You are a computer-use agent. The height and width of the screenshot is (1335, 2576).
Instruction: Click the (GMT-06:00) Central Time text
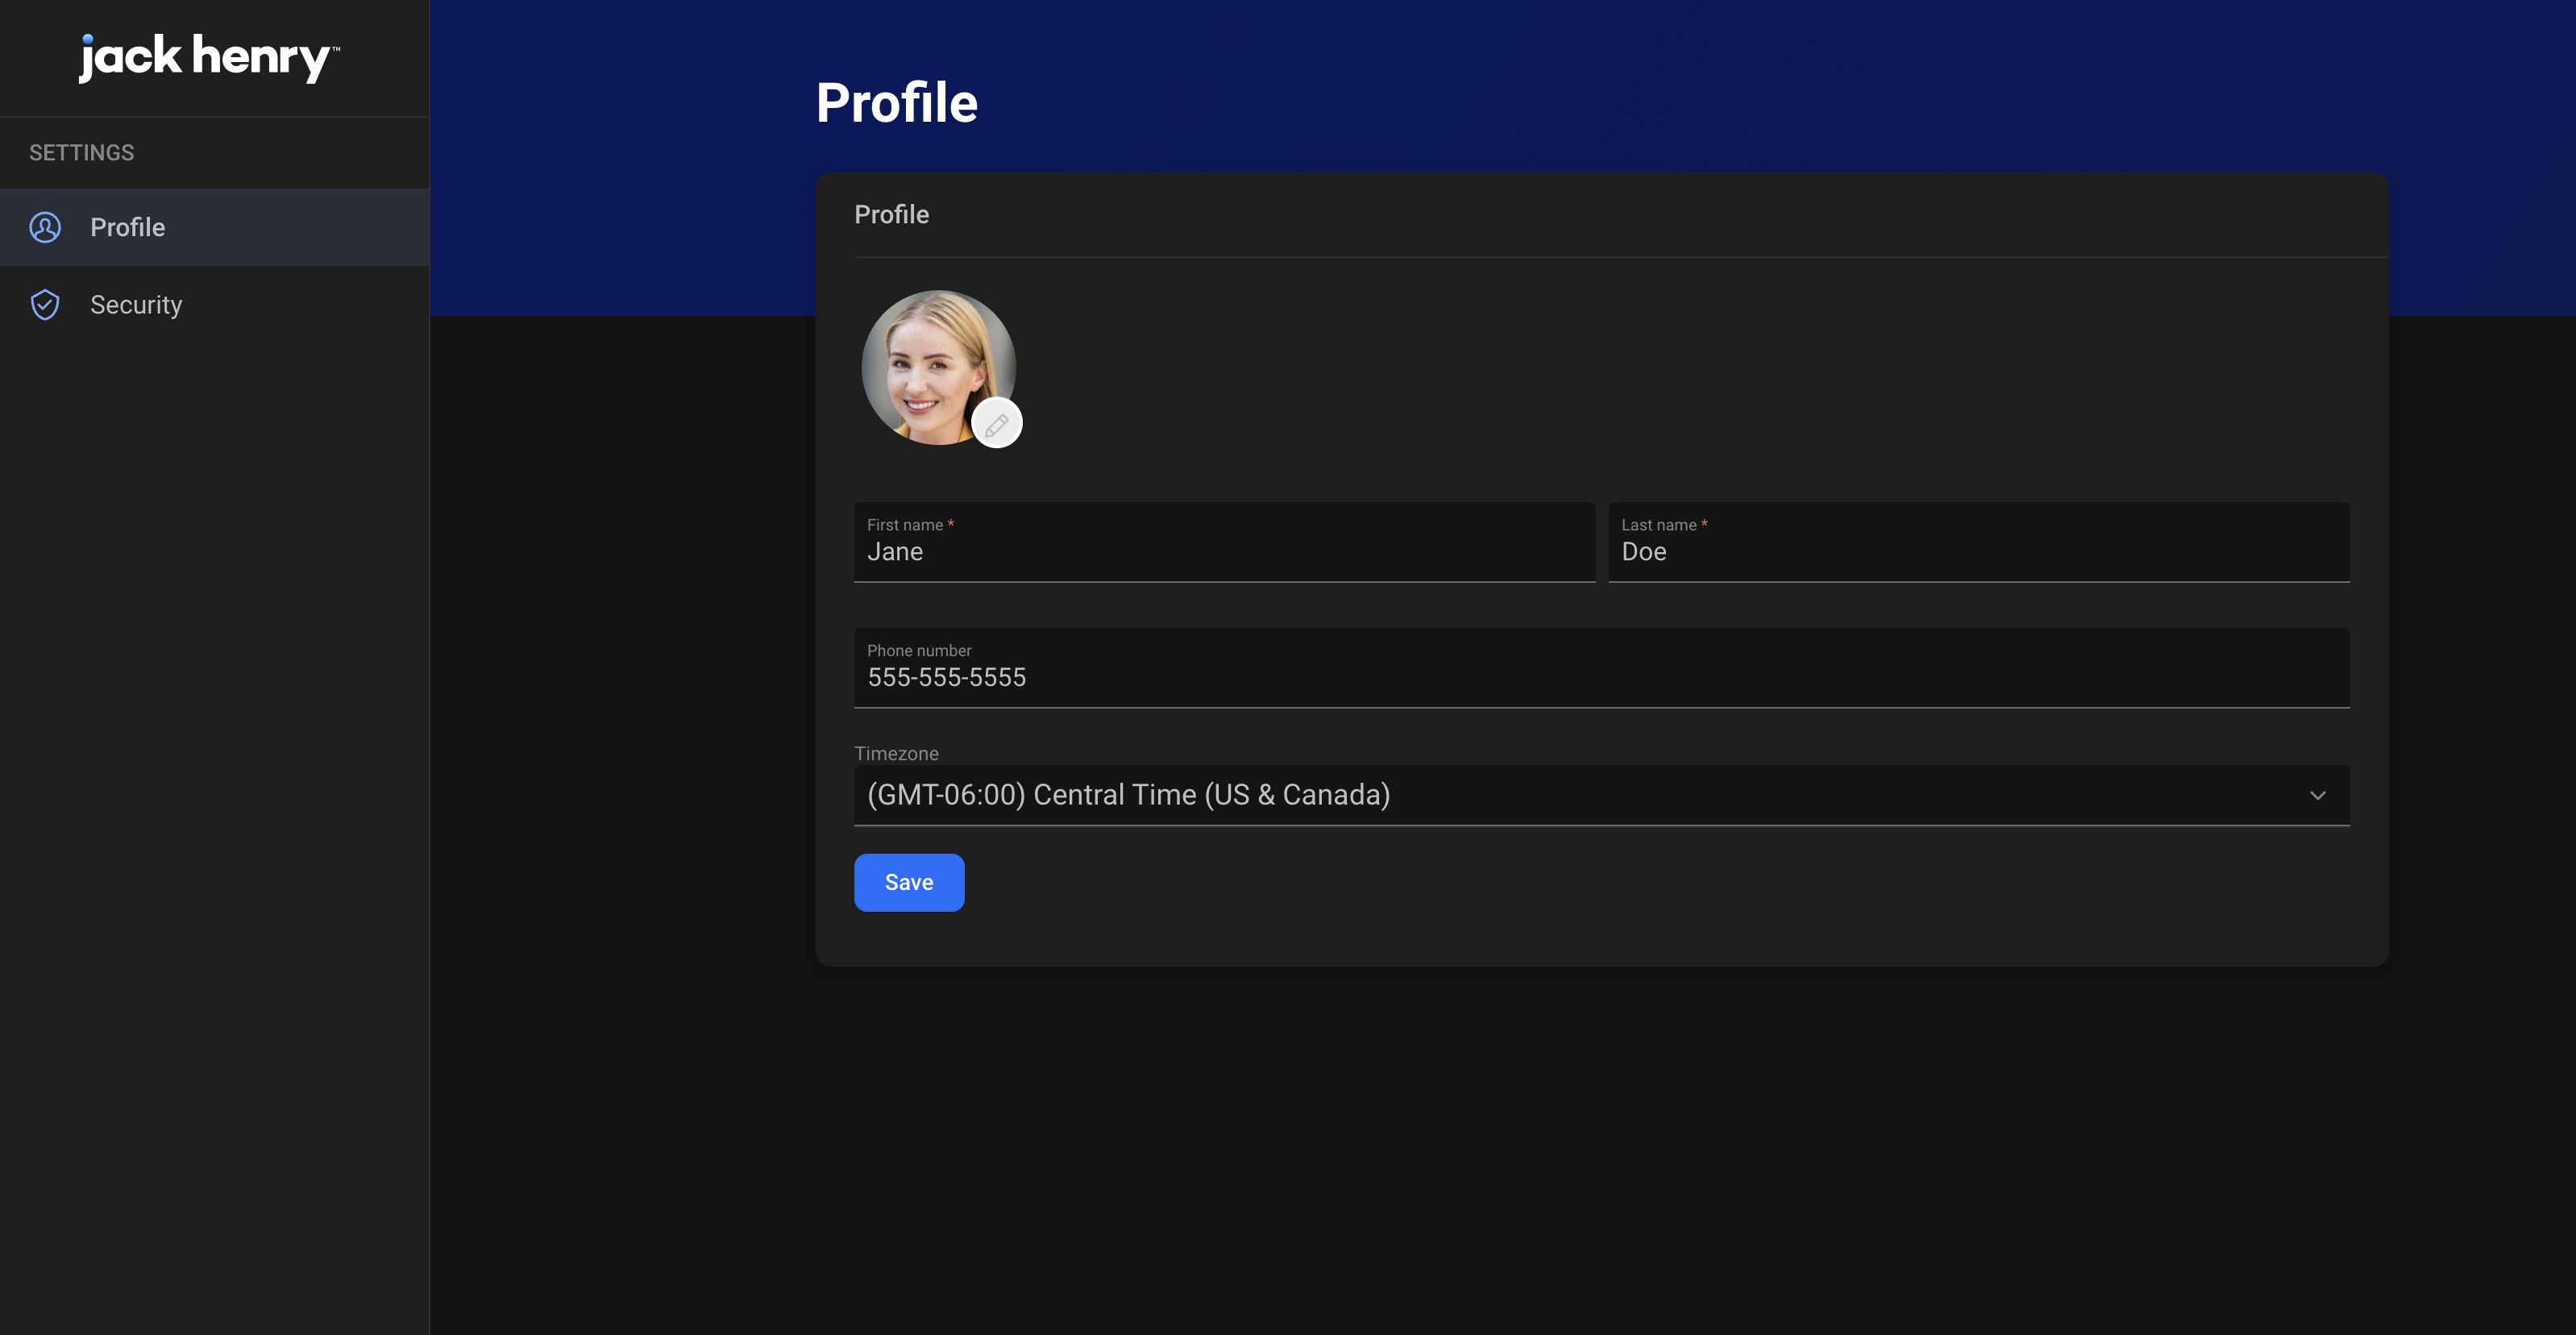(x=1128, y=795)
